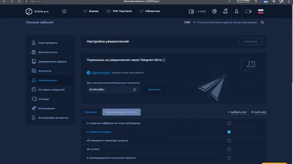The image size is (293, 164).
Task: Open P2P Торговля menu item
Action: [119, 11]
